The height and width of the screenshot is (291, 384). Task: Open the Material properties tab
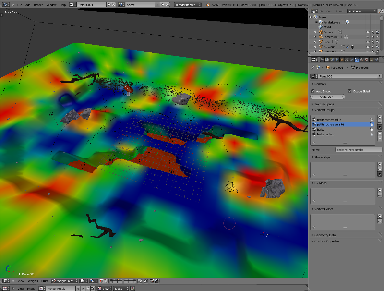click(x=362, y=60)
